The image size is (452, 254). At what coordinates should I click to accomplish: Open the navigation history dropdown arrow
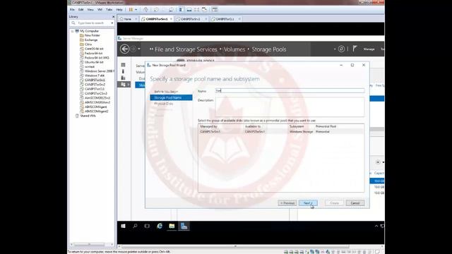click(139, 49)
